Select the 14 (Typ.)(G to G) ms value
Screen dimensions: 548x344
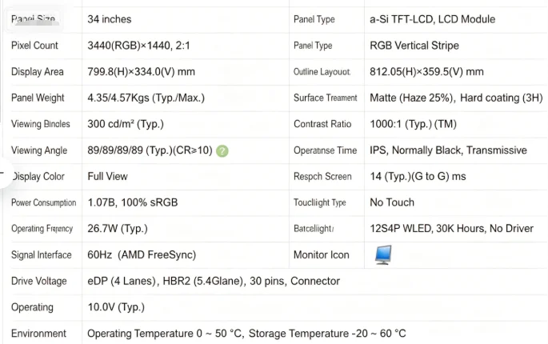point(418,176)
